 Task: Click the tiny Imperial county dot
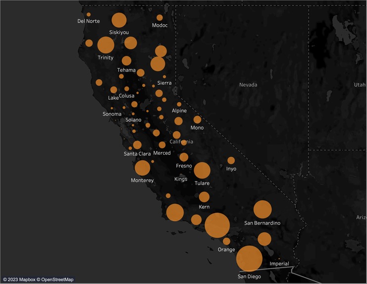279,259
